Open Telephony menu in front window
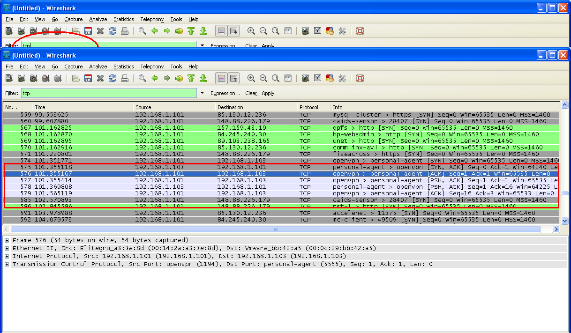This screenshot has width=571, height=333. [x=152, y=67]
